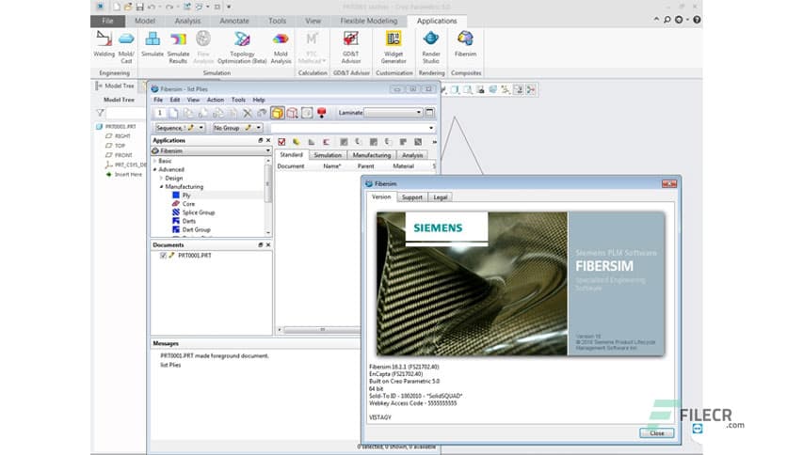Open the GD&T Advisor
Viewport: 787px width, 455px height.
[x=351, y=46]
